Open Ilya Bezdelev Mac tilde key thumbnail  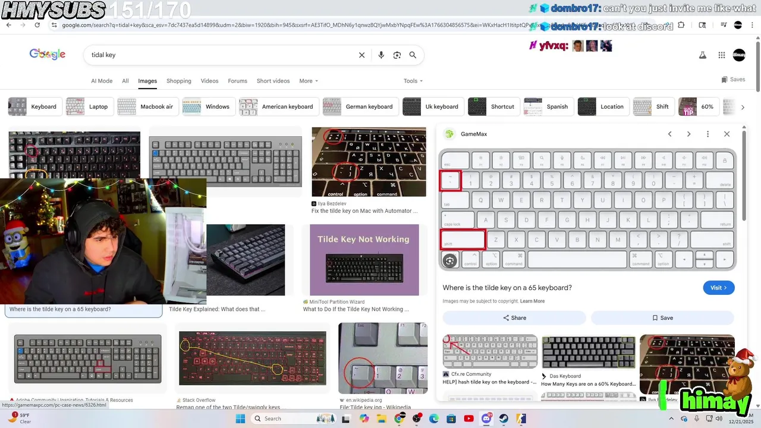(x=369, y=162)
